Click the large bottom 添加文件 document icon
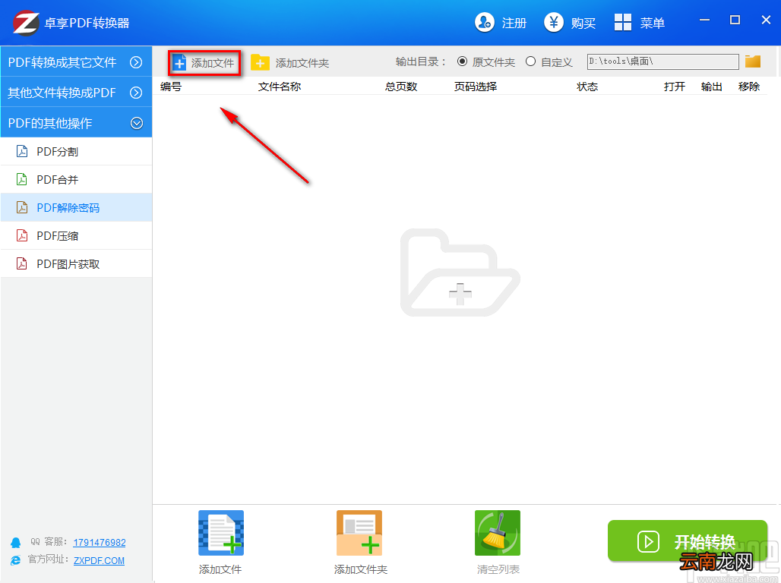781x583 pixels. 220,533
